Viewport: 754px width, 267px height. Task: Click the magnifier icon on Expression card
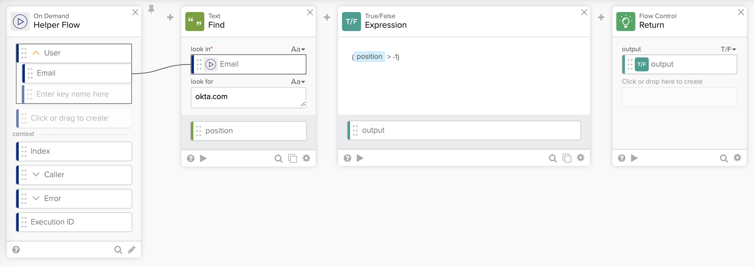(552, 158)
